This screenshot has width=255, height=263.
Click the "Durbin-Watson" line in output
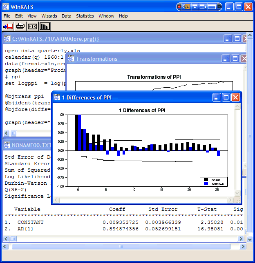point(28,183)
